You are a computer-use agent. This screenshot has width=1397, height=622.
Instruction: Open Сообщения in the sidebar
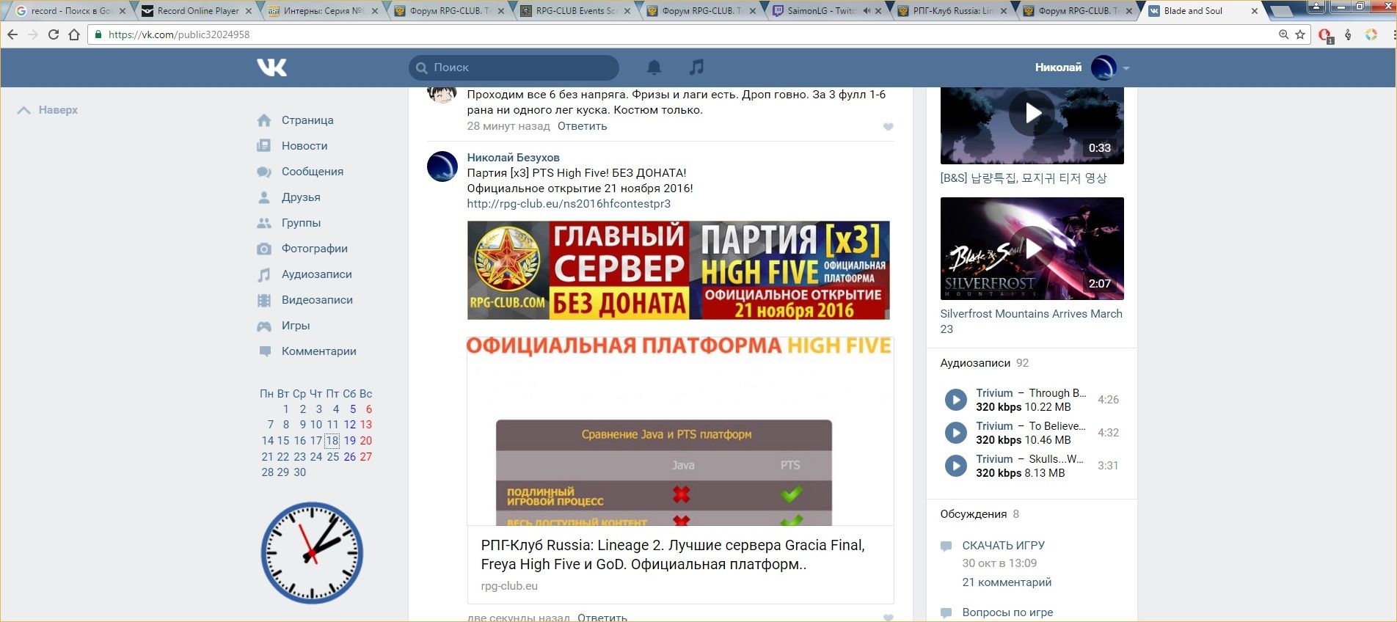coord(313,172)
